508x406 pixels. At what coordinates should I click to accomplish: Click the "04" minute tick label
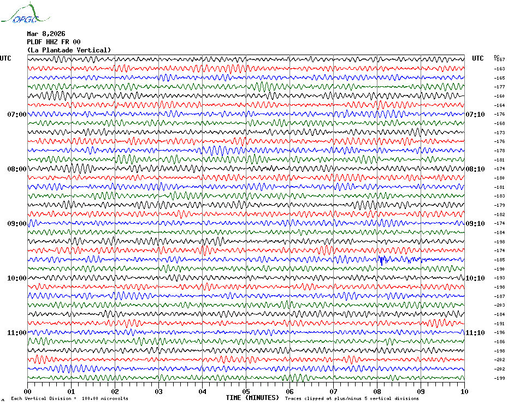[203, 391]
